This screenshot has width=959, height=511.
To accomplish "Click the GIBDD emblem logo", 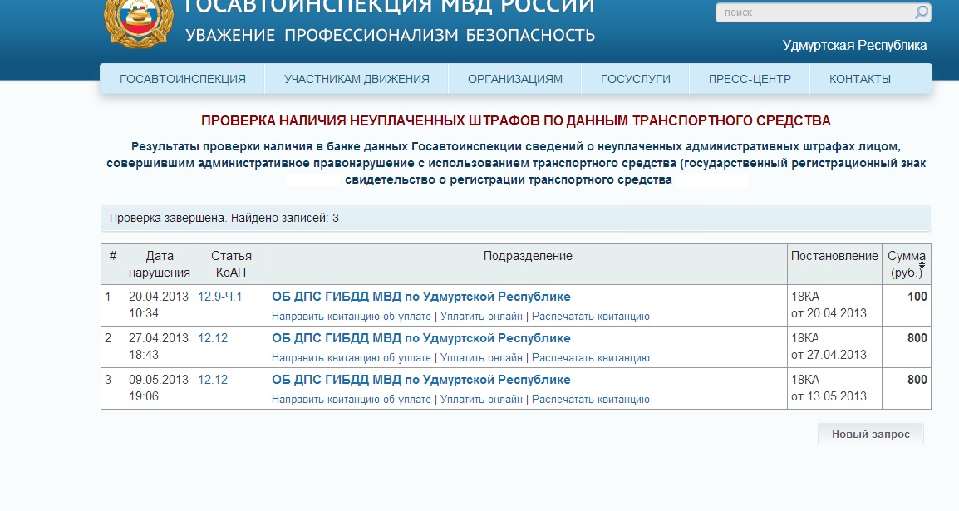I will coord(138,22).
